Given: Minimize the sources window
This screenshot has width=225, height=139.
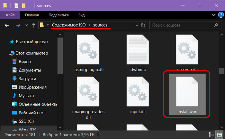Looking at the screenshot, I should tap(183, 5).
